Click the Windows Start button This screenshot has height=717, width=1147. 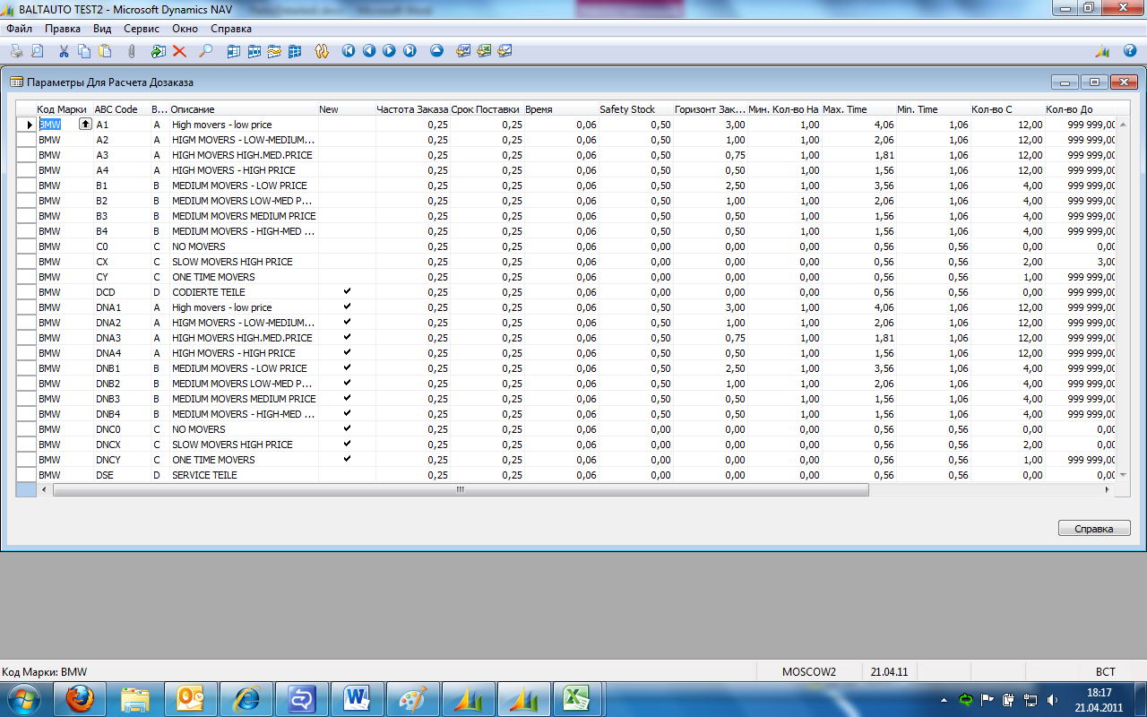pos(23,698)
